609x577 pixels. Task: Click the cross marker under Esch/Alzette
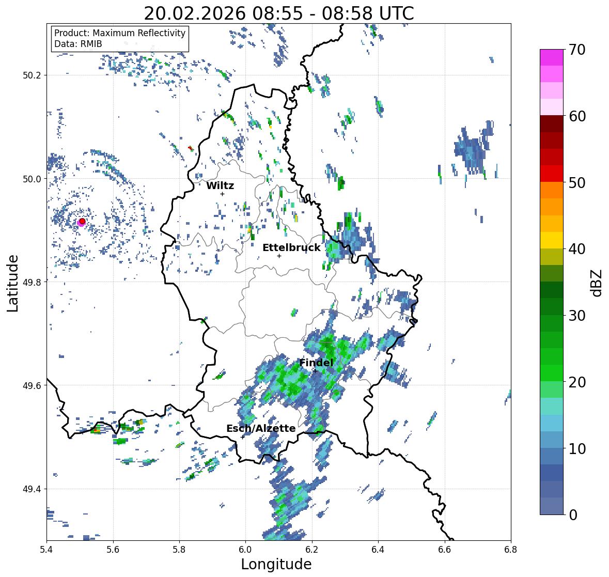[x=243, y=437]
